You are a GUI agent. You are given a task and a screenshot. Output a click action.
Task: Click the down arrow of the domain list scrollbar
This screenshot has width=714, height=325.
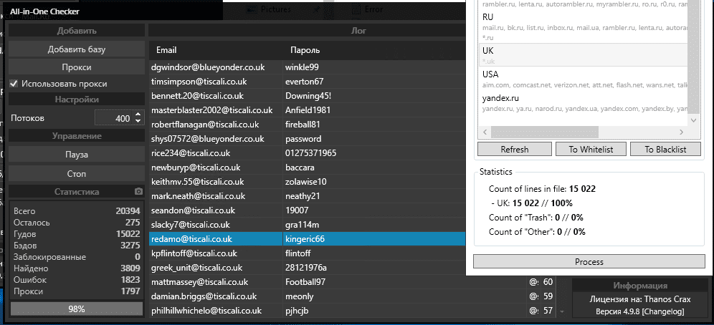point(693,120)
